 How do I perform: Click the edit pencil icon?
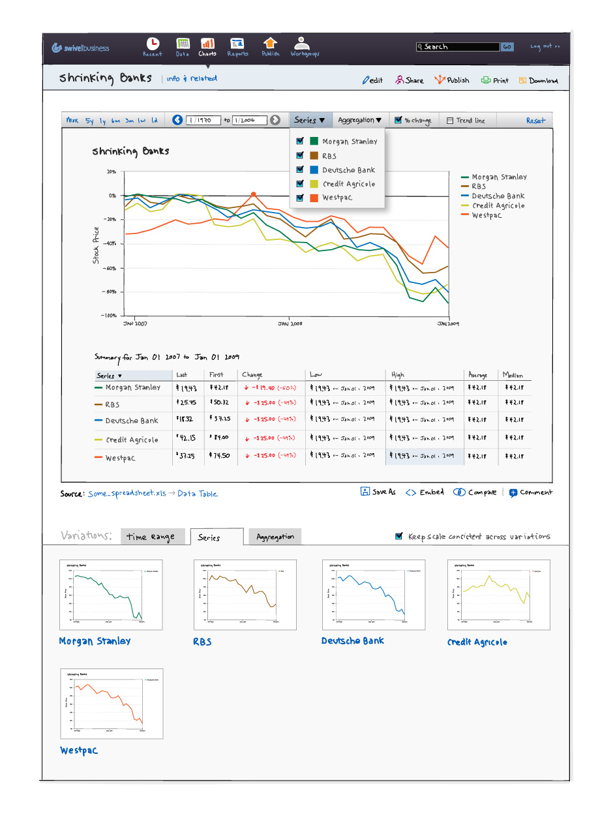(366, 80)
